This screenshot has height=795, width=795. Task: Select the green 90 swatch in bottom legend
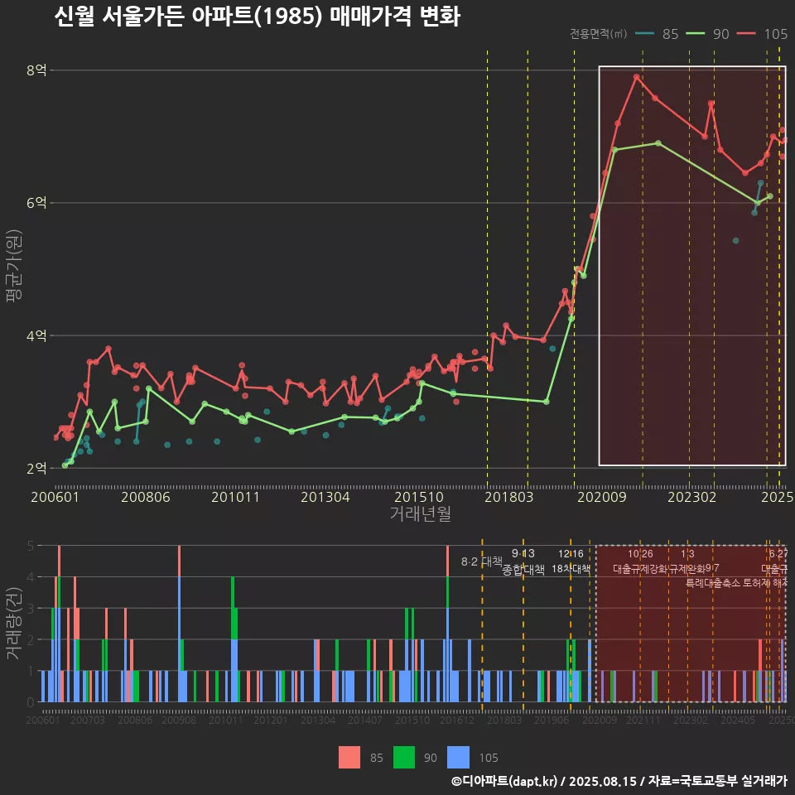click(403, 758)
